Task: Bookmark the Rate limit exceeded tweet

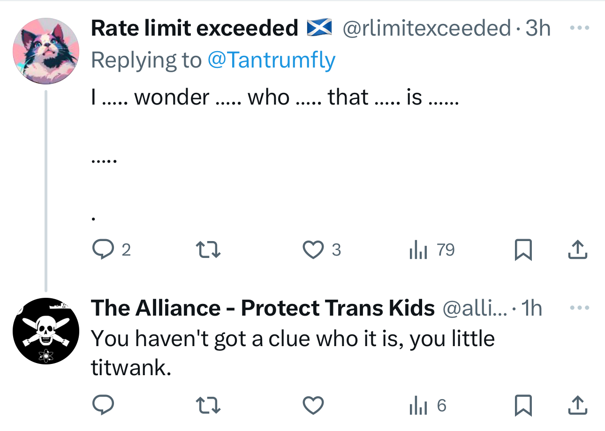Action: 523,250
